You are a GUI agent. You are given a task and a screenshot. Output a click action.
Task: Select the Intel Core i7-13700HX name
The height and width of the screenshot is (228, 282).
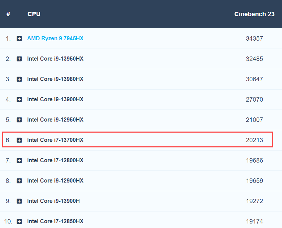click(x=55, y=140)
